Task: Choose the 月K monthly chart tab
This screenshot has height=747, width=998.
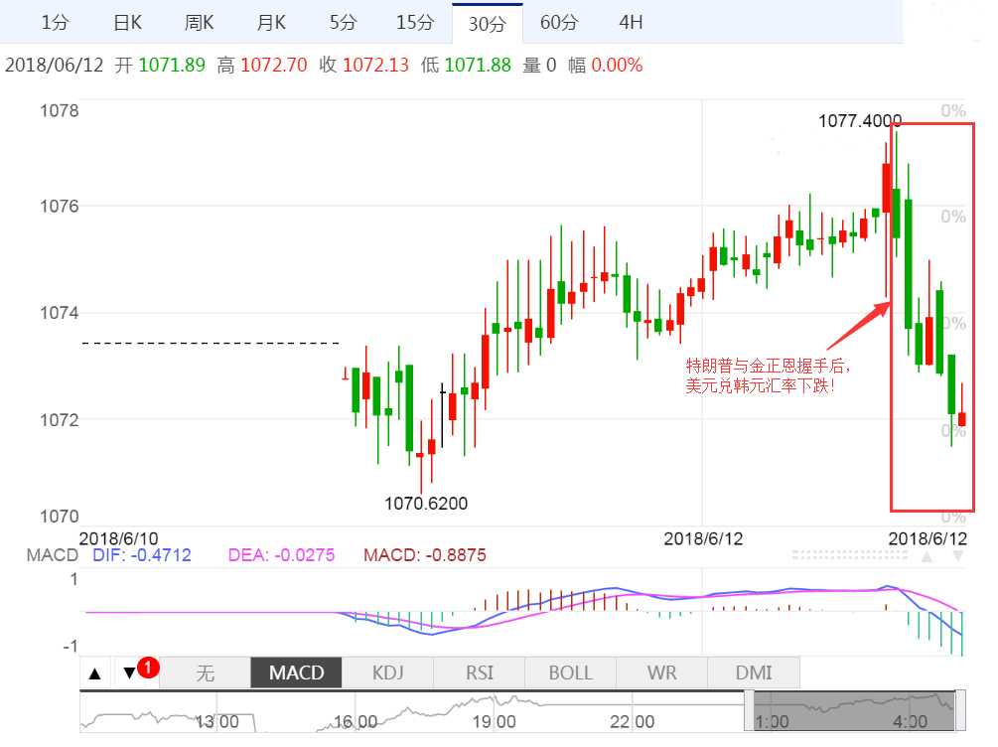Action: click(270, 22)
